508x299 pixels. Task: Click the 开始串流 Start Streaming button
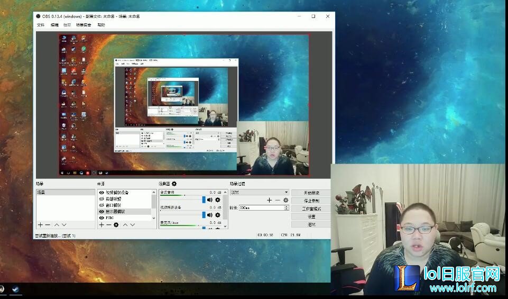311,193
